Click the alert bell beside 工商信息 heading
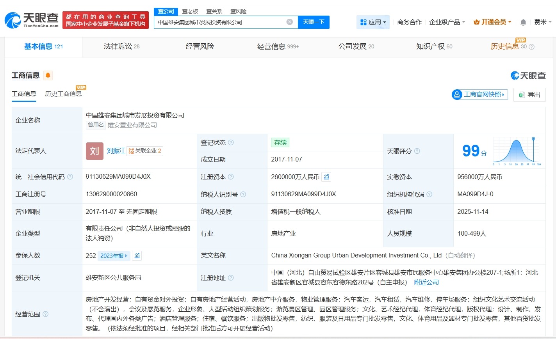This screenshot has width=556, height=339. (x=48, y=75)
